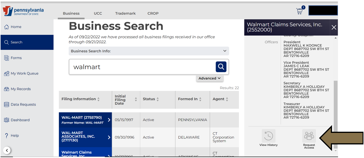This screenshot has height=158, width=364.
Task: Switch to the UCC tab
Action: (98, 13)
